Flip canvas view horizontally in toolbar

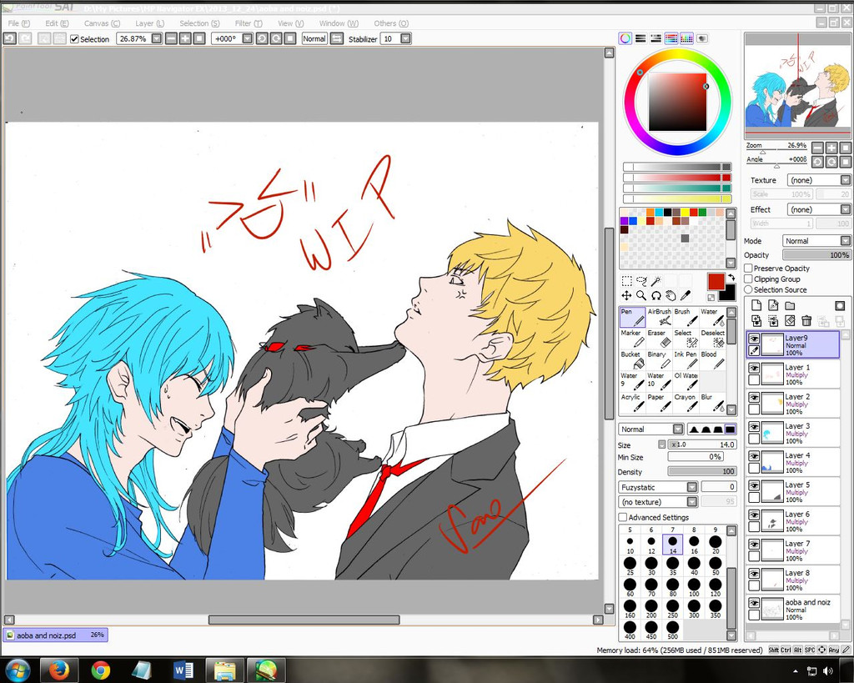[x=337, y=38]
